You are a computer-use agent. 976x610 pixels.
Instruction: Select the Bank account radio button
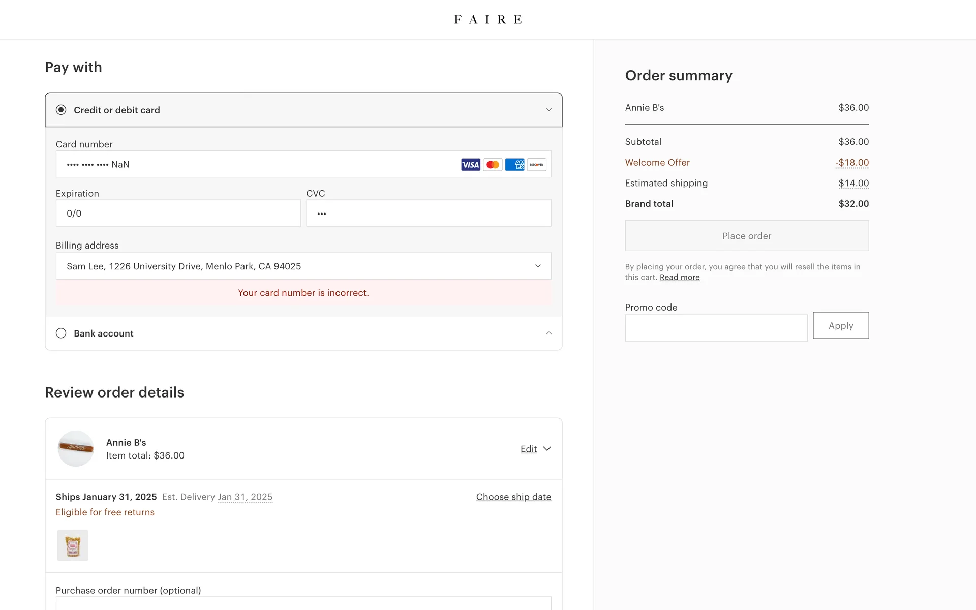pos(61,333)
